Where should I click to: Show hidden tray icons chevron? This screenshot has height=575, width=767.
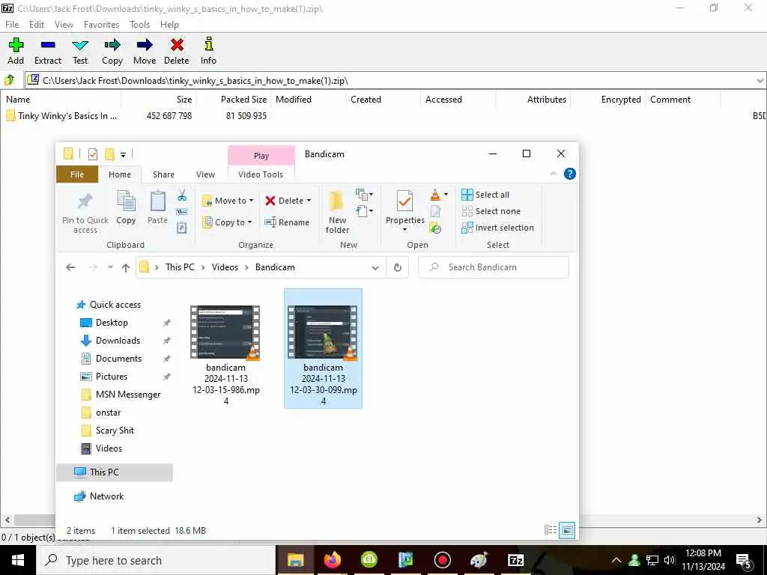pyautogui.click(x=616, y=560)
